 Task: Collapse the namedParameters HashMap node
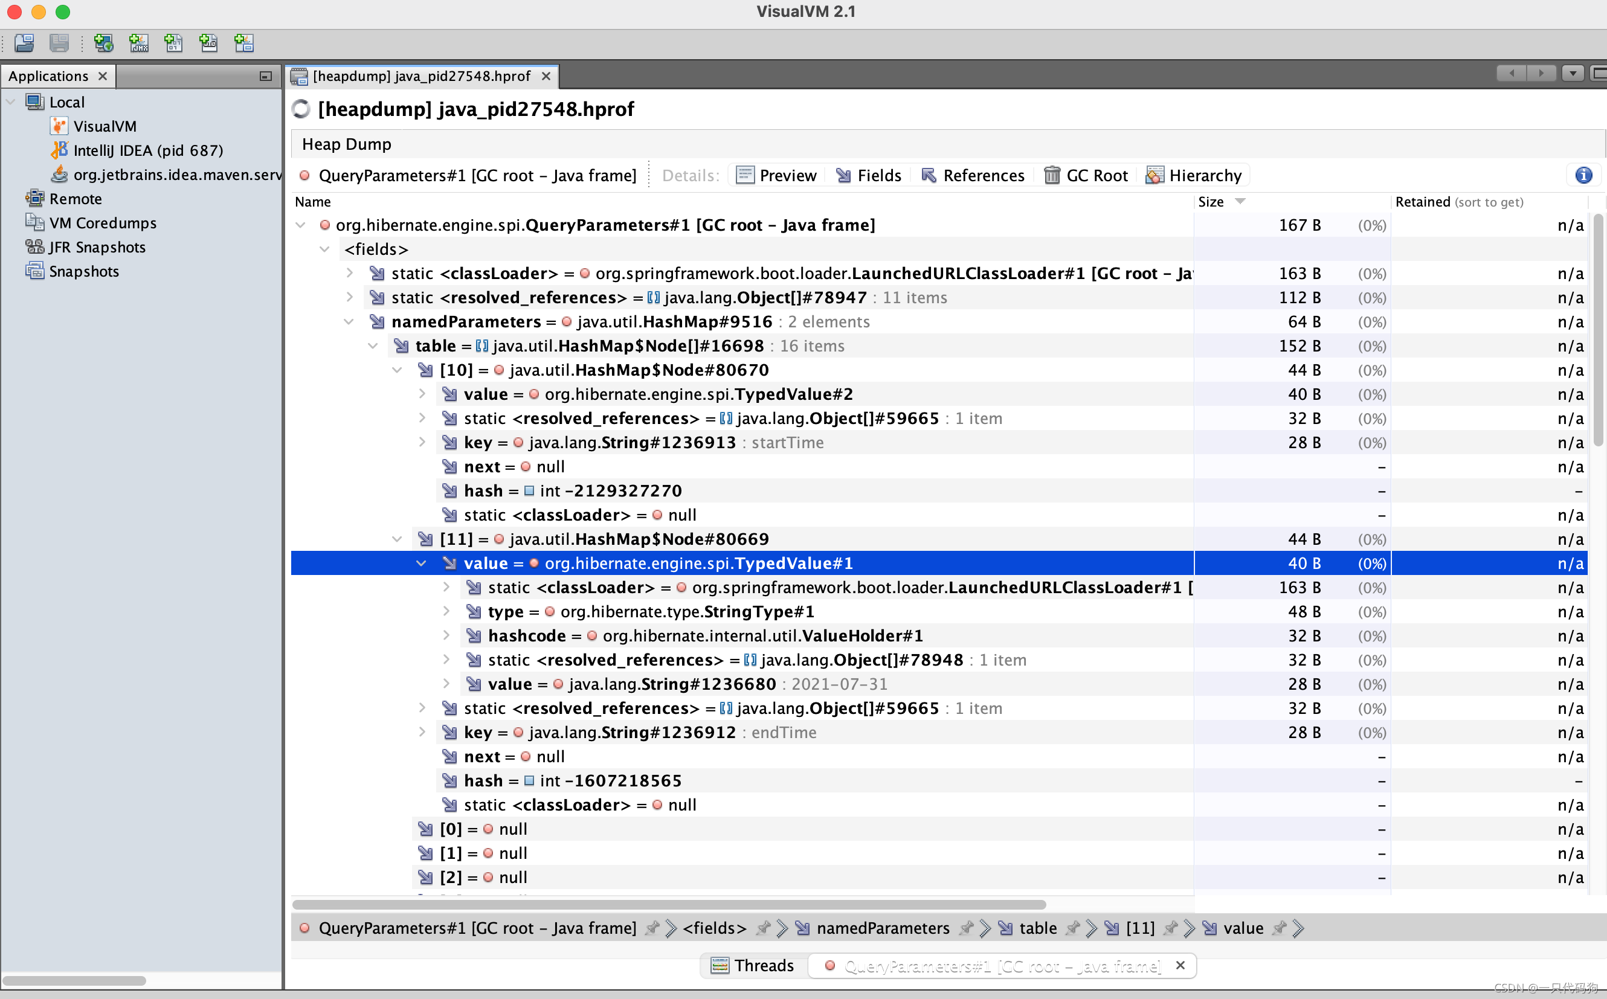[x=349, y=322]
